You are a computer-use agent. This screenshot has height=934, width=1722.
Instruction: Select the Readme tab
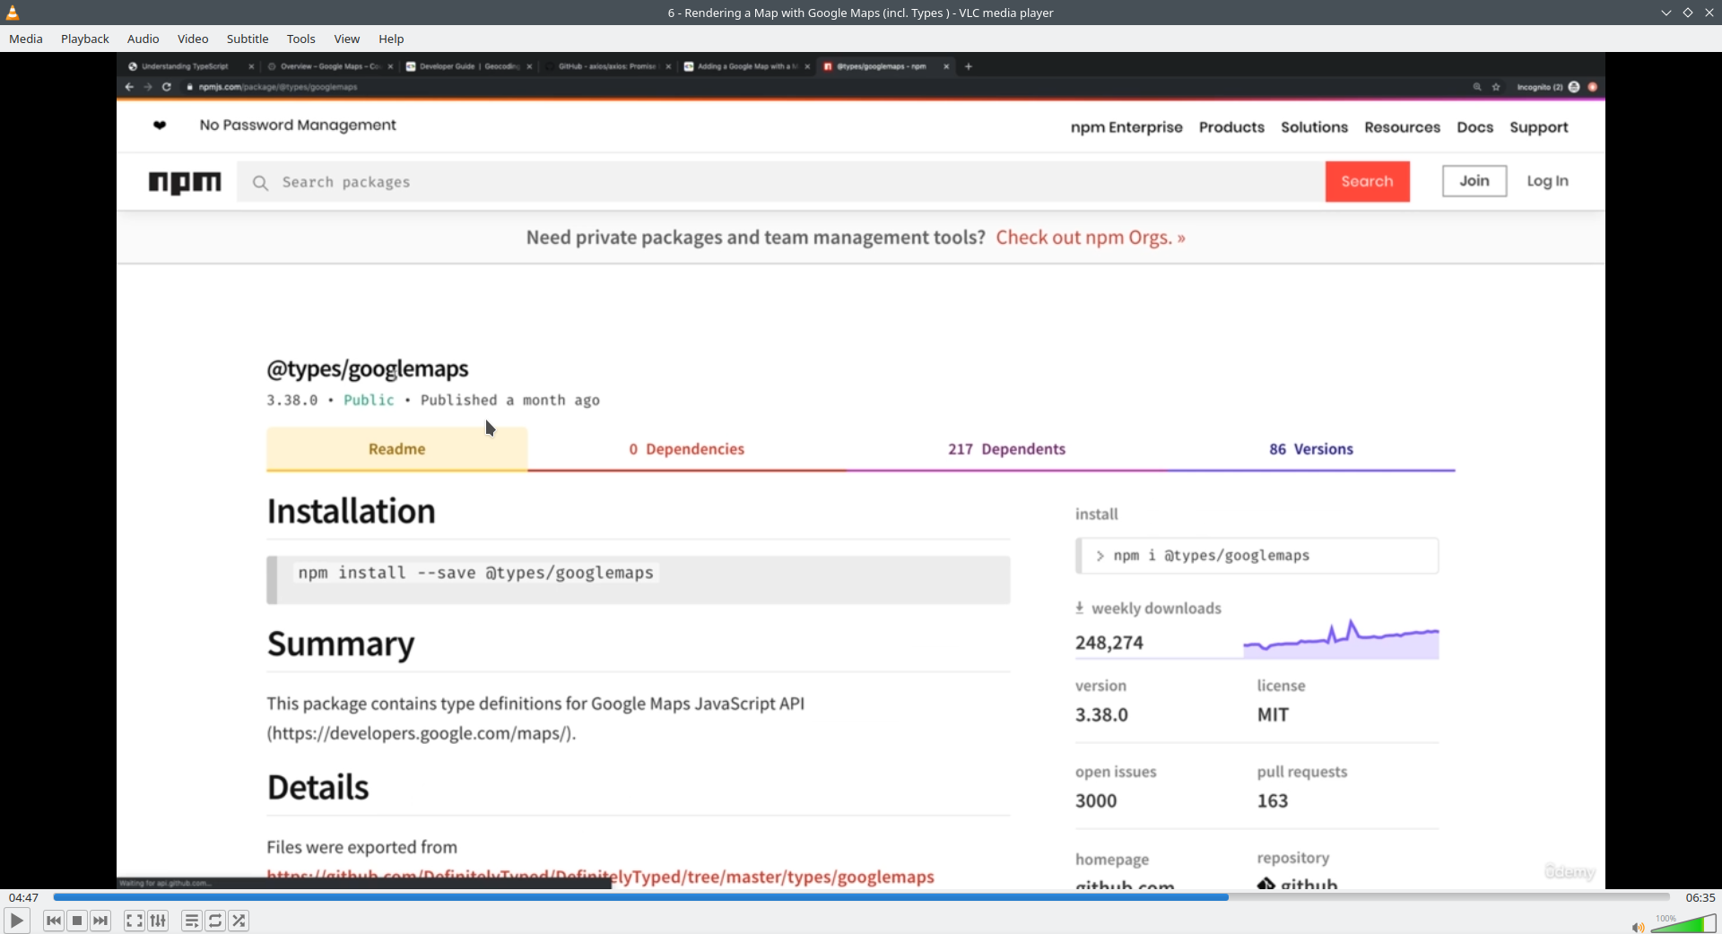click(396, 449)
